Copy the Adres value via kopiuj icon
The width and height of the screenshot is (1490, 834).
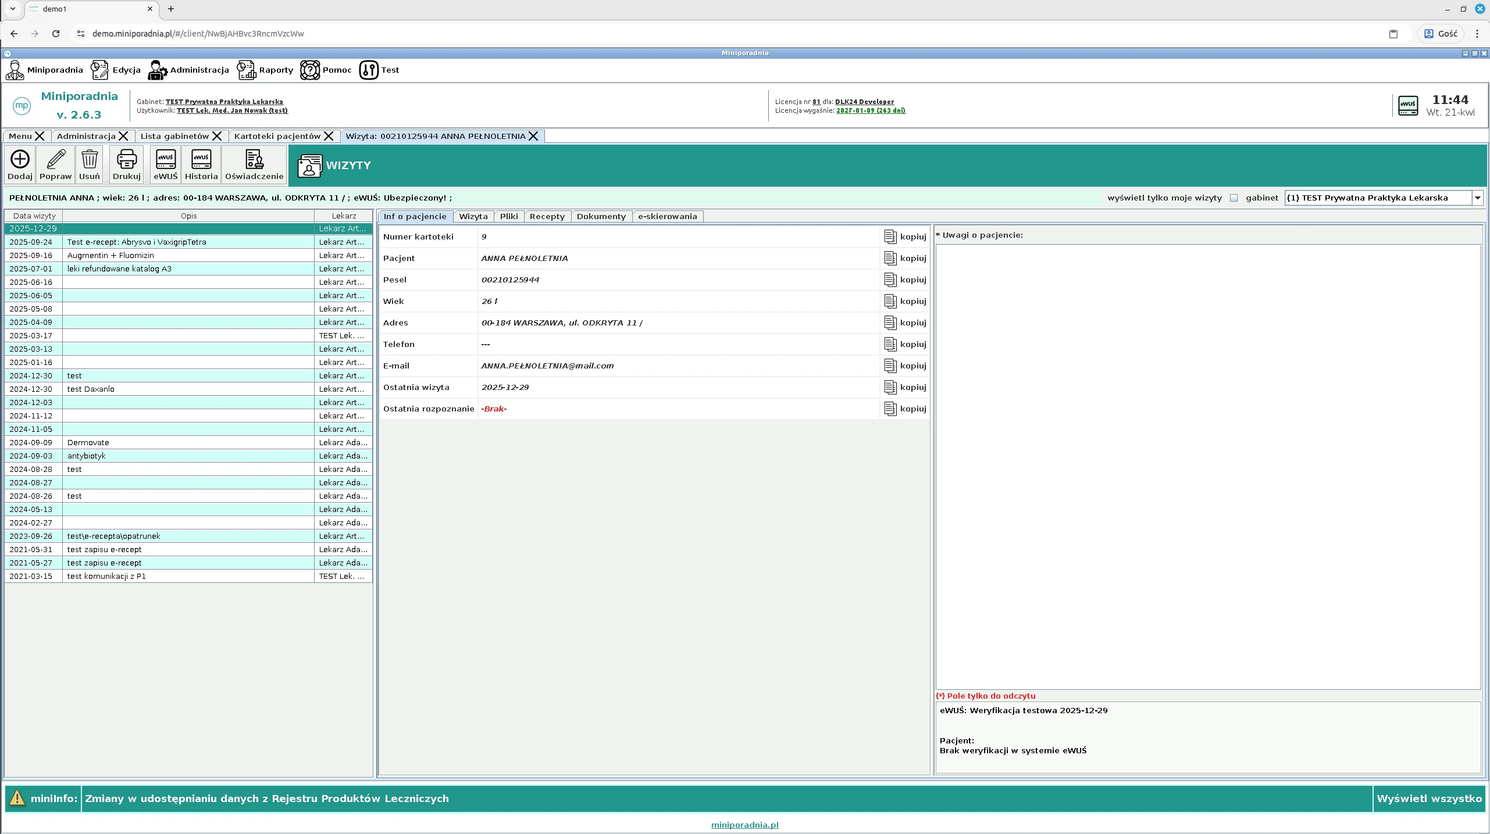[890, 323]
